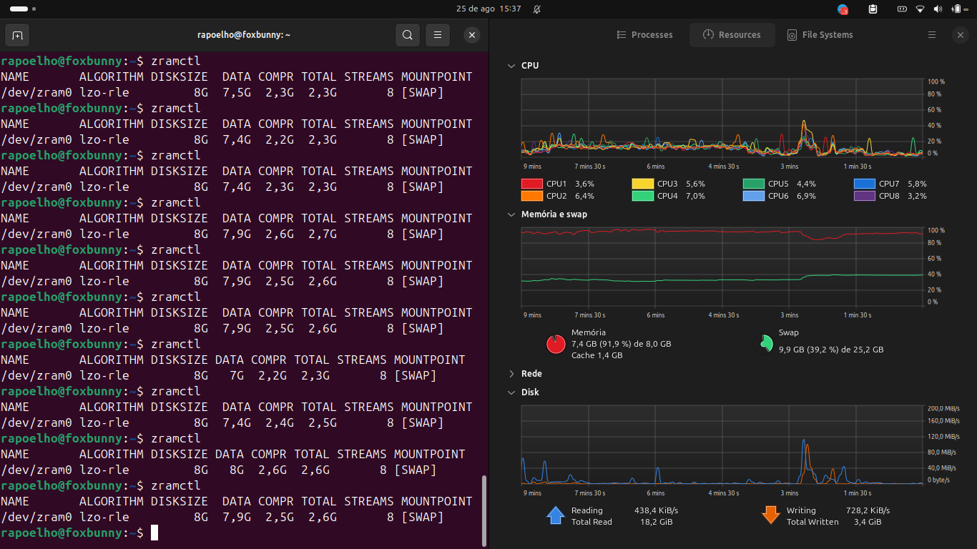Image resolution: width=977 pixels, height=549 pixels.
Task: Collapse the Memória e swap section
Action: point(511,214)
